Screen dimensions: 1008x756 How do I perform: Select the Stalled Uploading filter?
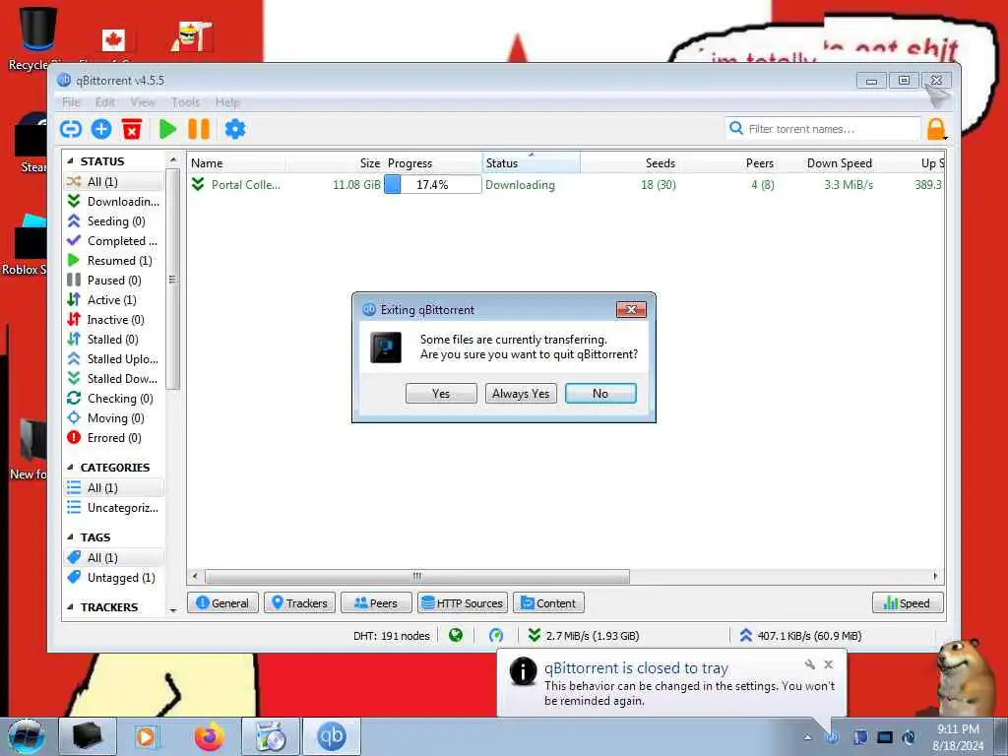tap(114, 358)
